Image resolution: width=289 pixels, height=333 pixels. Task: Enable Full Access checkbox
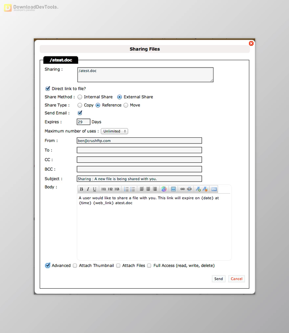pyautogui.click(x=149, y=266)
